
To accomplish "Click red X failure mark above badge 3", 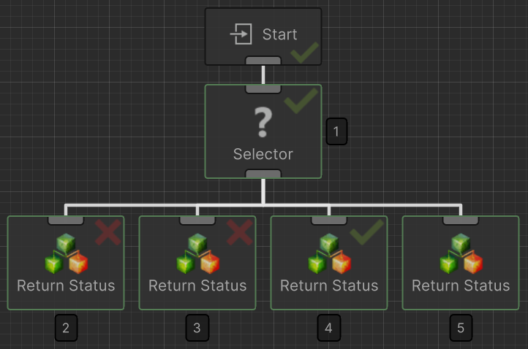I will (239, 233).
